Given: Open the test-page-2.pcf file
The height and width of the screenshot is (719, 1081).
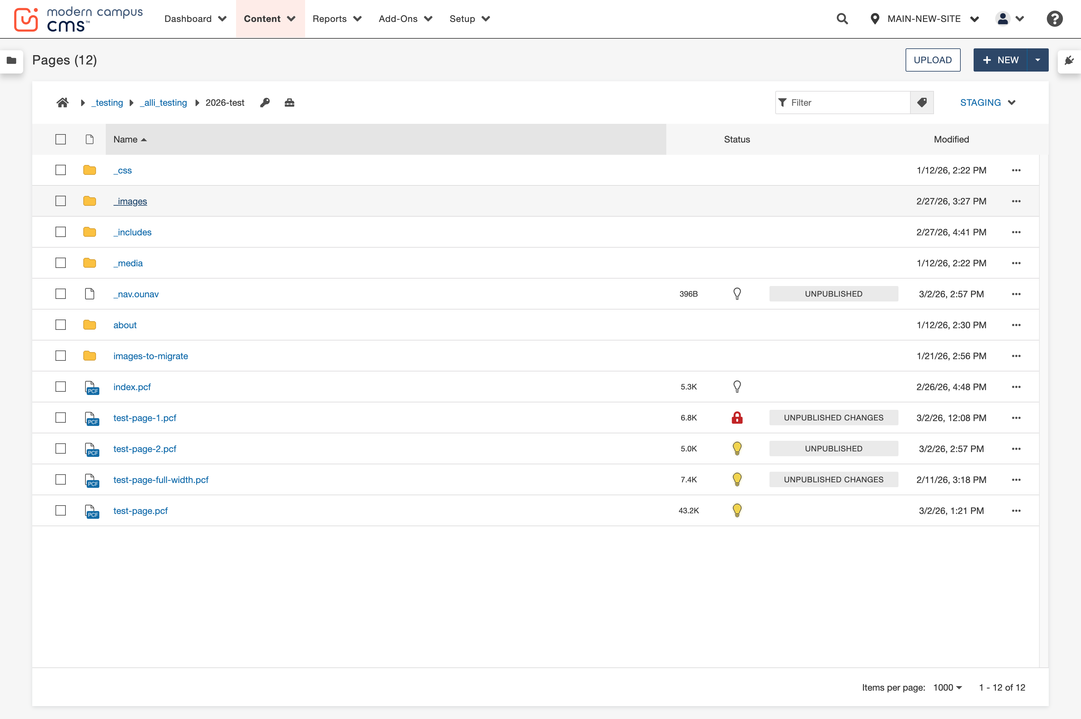Looking at the screenshot, I should [x=144, y=449].
